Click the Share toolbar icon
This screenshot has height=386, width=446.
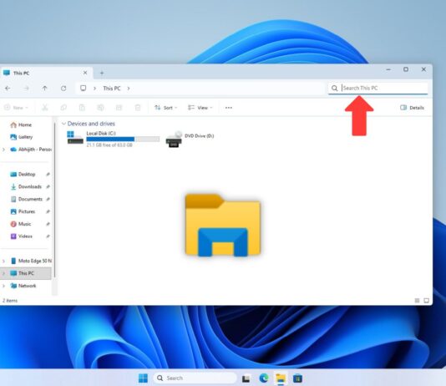[119, 108]
